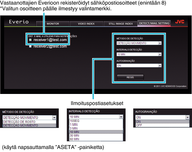Expand the INTERVALO DETECÇÃO dropdown in the settings panel
Screen dimensions: 192x152
pyautogui.click(x=139, y=54)
